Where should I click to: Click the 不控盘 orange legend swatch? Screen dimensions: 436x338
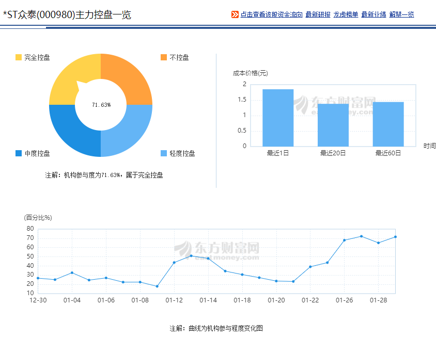(164, 57)
